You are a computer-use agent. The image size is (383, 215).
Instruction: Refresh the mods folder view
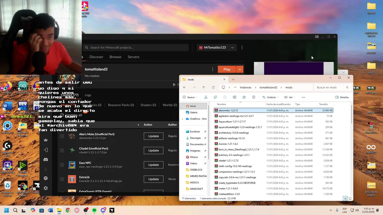coord(213,87)
